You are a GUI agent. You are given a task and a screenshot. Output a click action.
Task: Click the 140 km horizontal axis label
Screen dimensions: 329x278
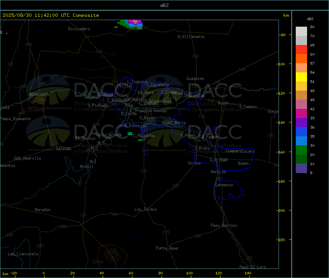[248, 273]
